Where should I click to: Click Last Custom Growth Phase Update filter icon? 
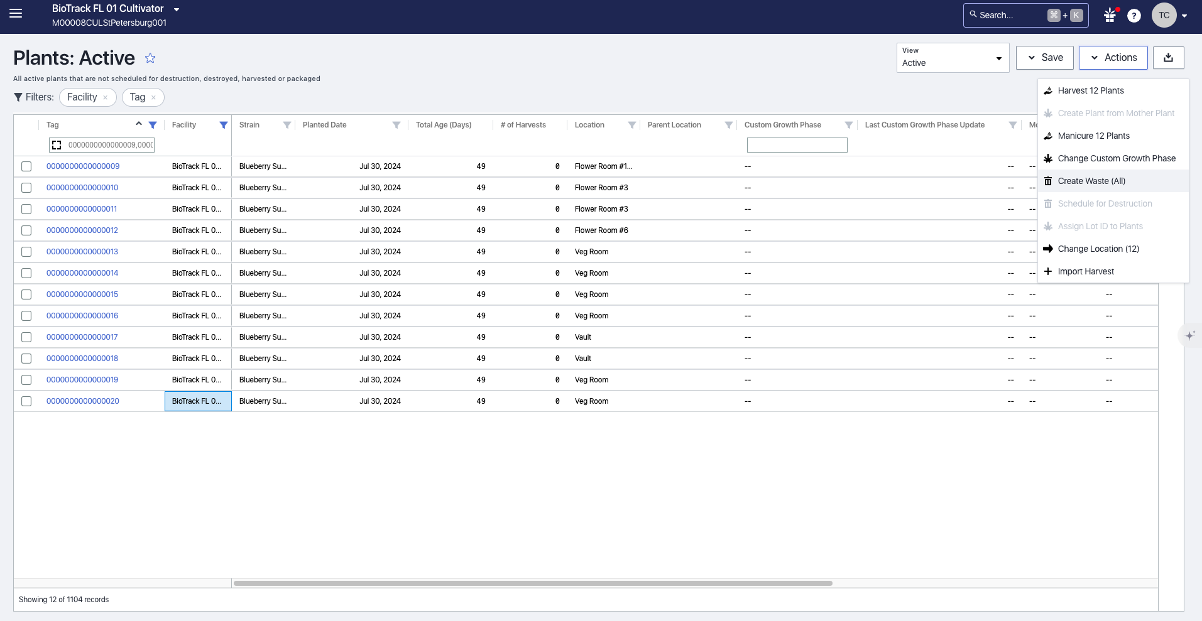pos(1013,125)
